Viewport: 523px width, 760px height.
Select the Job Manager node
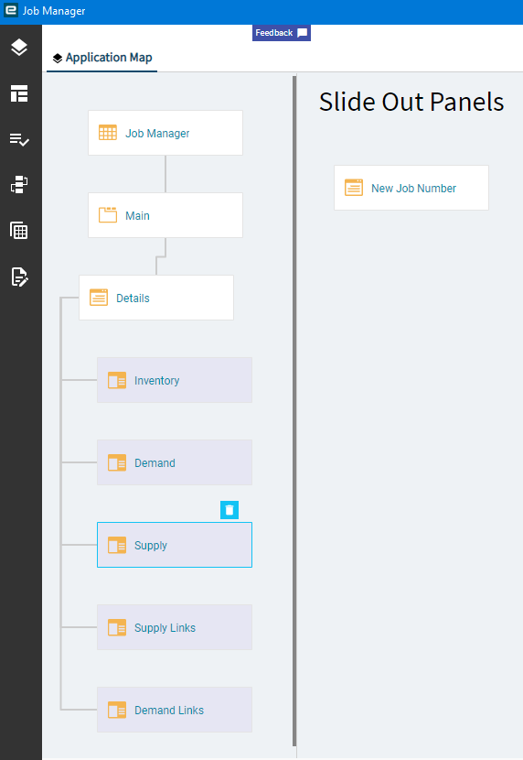(x=165, y=133)
